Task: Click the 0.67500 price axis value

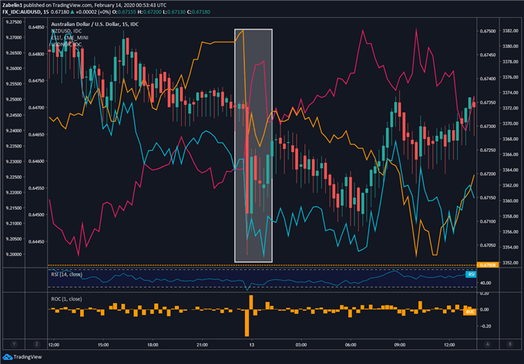Action: 488,31
